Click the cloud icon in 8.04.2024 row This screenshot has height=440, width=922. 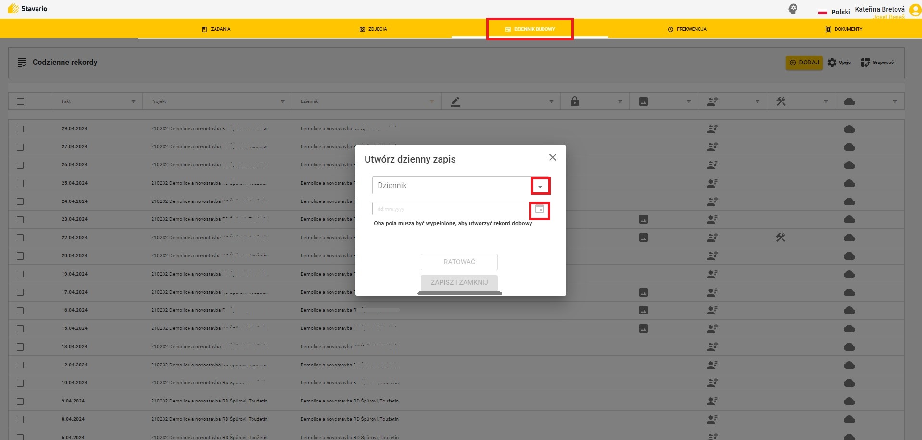coord(849,419)
